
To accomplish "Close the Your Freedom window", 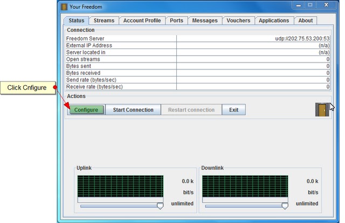I will pyautogui.click(x=326, y=5).
